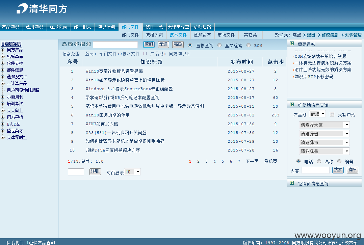The height and width of the screenshot is (245, 364).
Task: Open the 每页显示 page size dropdown
Action: coord(132,172)
